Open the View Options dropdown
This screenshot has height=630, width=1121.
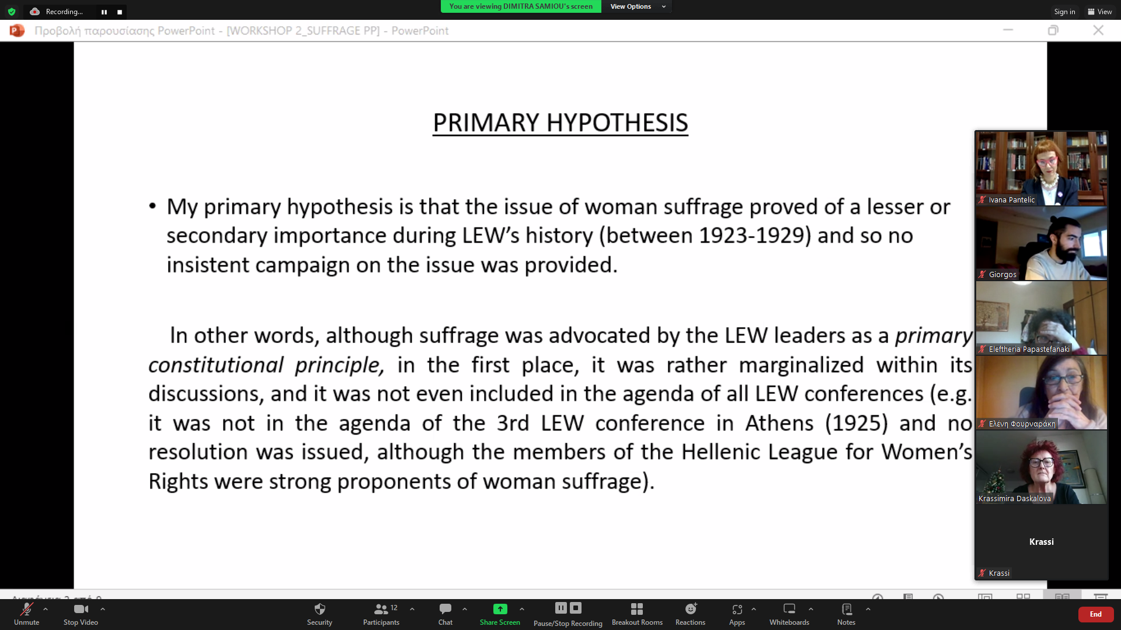[x=637, y=6]
